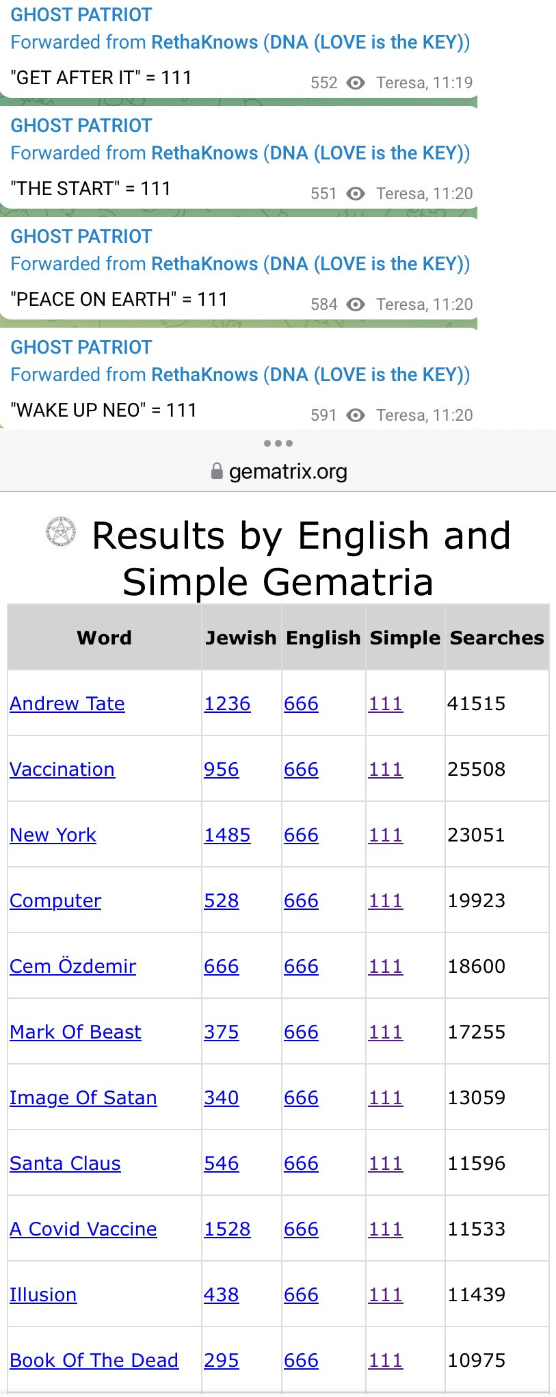Click the Jewish value 546 for Santa Claus
556x1397 pixels.
222,1163
